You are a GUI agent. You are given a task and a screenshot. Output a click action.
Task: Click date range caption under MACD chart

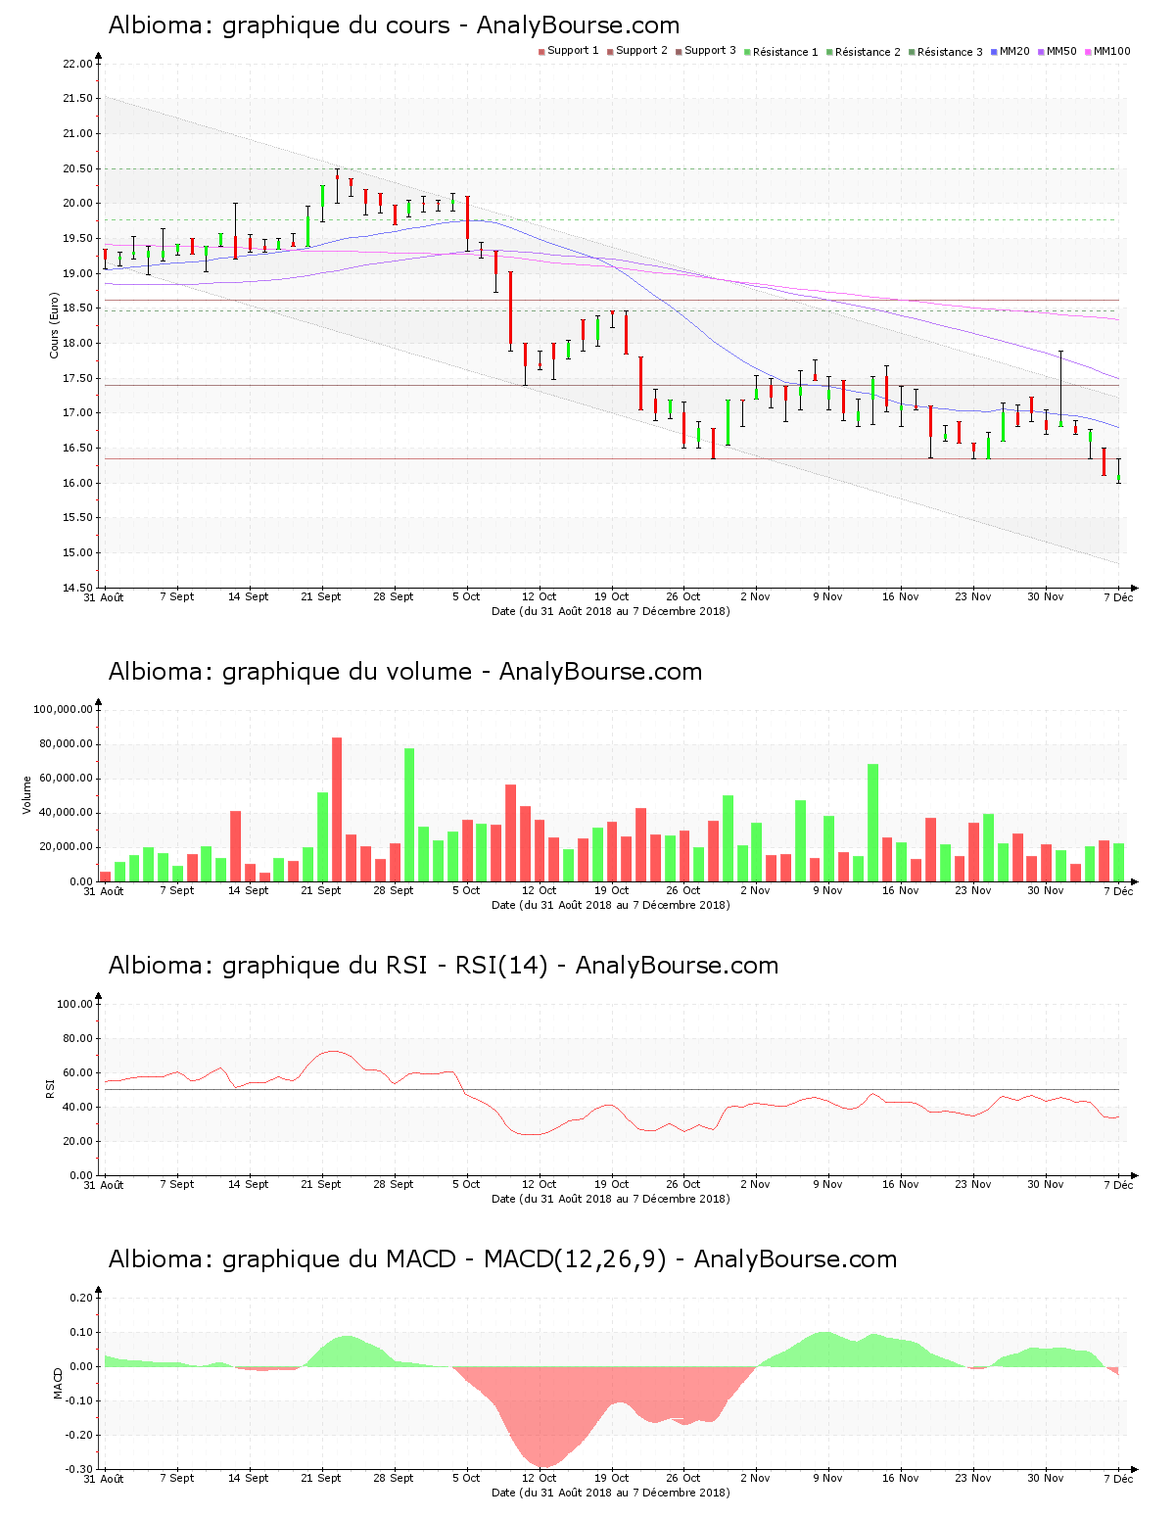(610, 1493)
